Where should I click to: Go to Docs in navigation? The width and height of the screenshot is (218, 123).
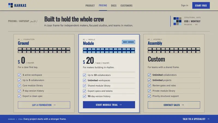(x=114, y=5)
